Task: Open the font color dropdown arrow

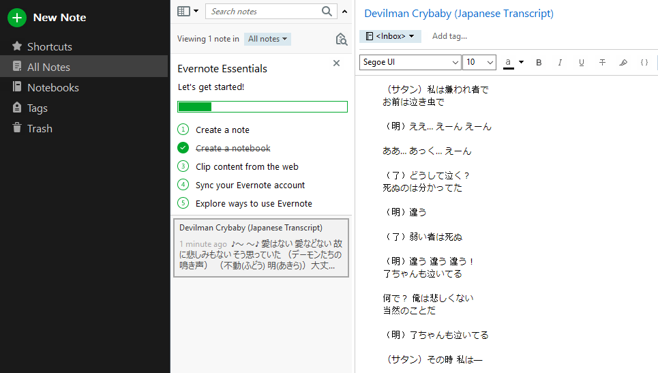Action: point(522,63)
